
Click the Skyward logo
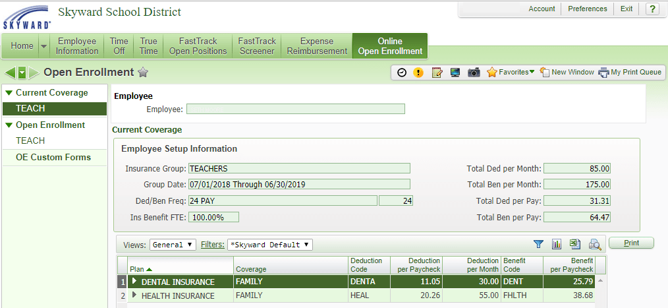27,17
